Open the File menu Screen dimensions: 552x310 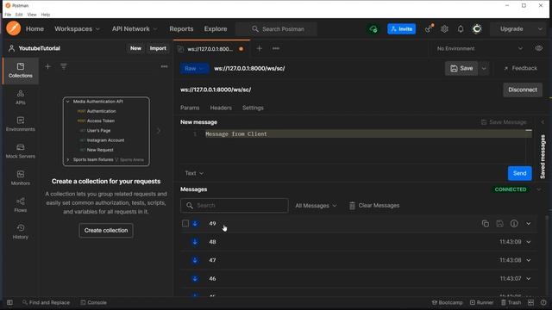[8, 15]
